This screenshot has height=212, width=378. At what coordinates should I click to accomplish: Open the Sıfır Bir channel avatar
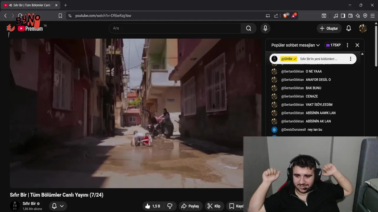pos(15,206)
